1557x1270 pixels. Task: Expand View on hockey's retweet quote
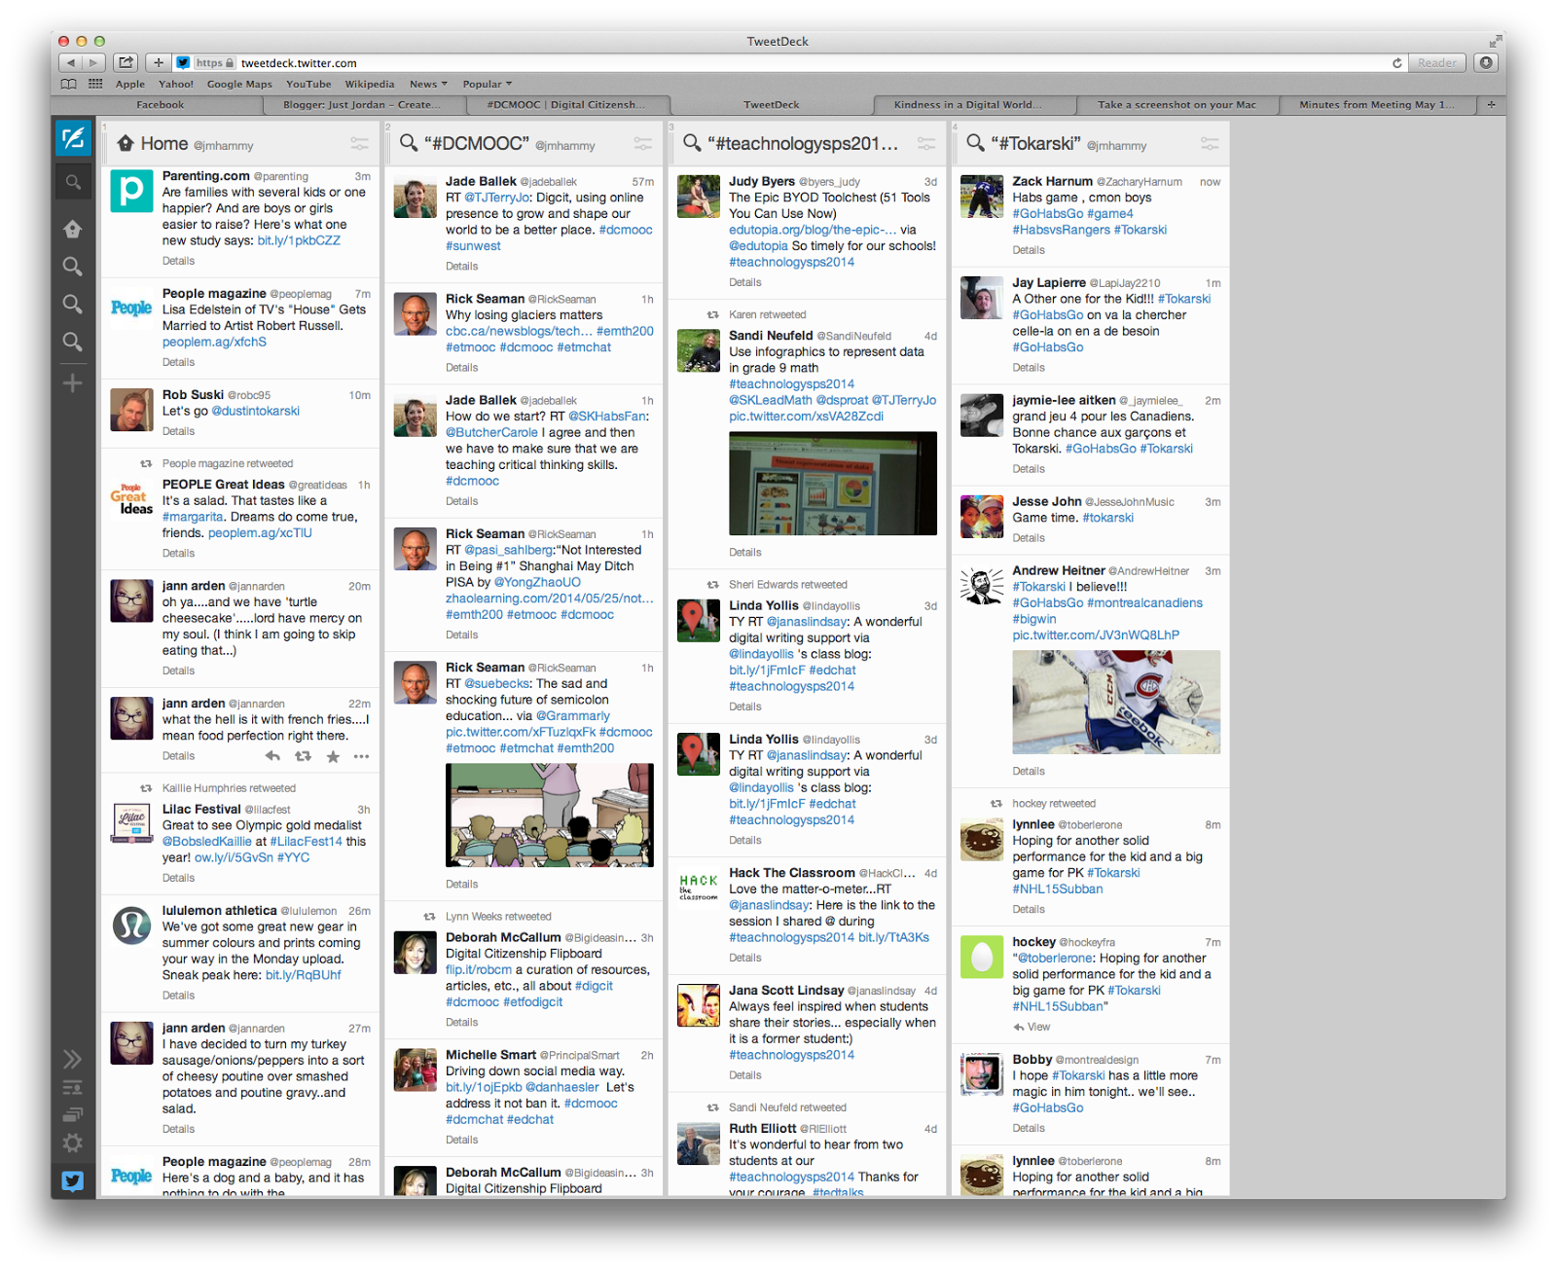click(x=1032, y=1027)
